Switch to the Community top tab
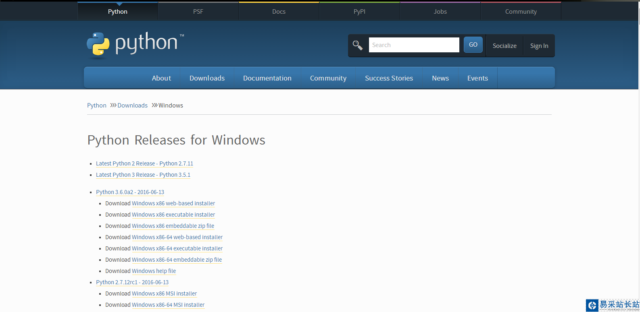The height and width of the screenshot is (312, 640). (x=521, y=11)
